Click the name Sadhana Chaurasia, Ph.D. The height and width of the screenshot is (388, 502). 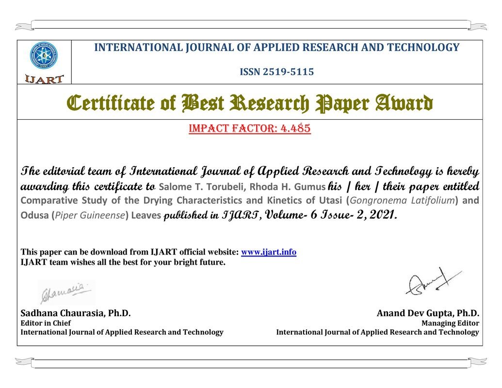click(76, 313)
